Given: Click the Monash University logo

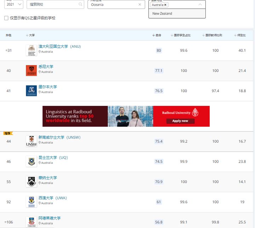Looking at the screenshot, I should (32, 182).
